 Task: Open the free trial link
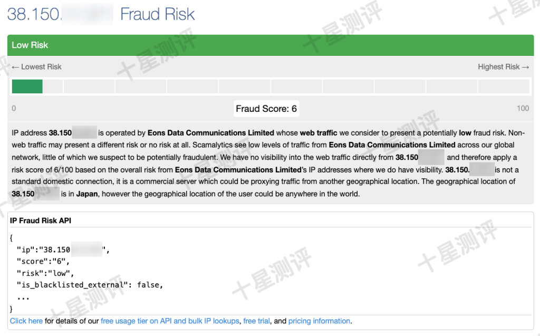(257, 321)
